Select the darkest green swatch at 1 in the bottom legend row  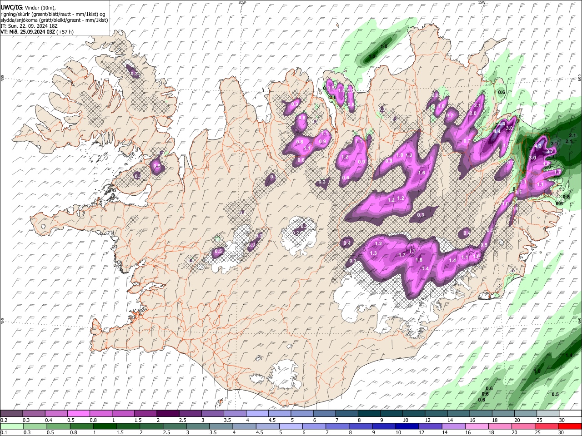pyautogui.click(x=105, y=426)
